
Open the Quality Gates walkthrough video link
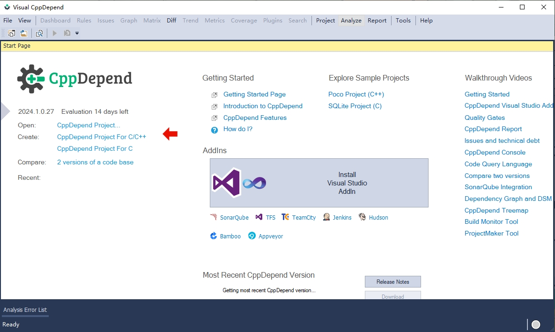click(485, 118)
